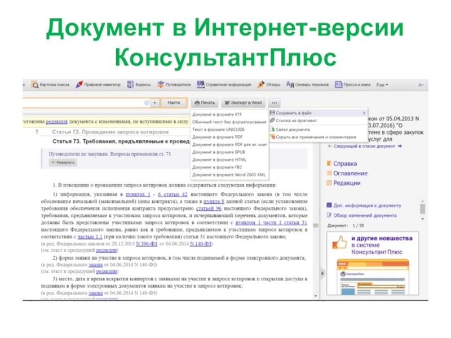451x338 pixels.
Task: Open Пресса и книги icon
Action: click(339, 84)
